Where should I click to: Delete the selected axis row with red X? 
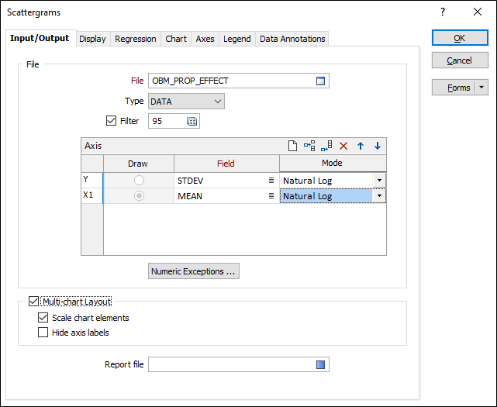[x=343, y=146]
